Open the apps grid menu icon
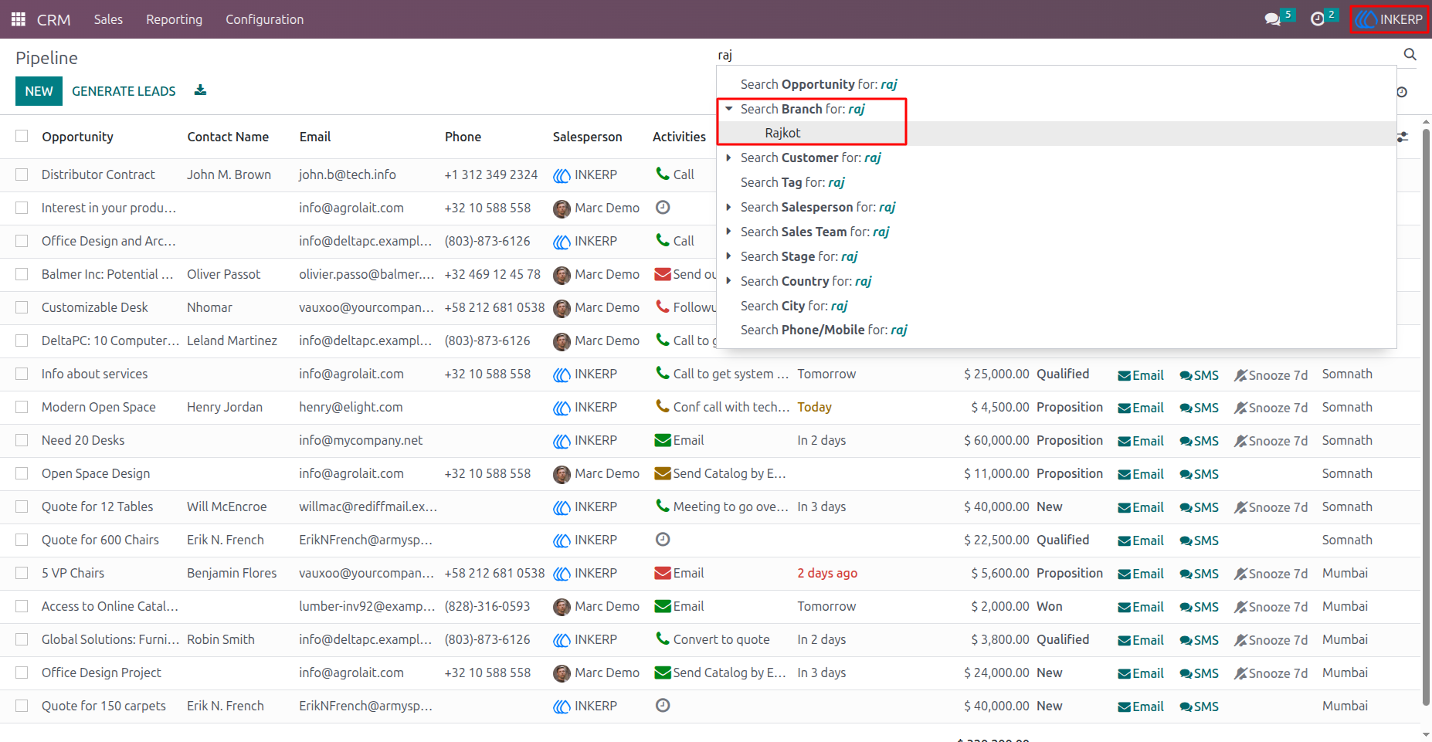 (x=19, y=19)
